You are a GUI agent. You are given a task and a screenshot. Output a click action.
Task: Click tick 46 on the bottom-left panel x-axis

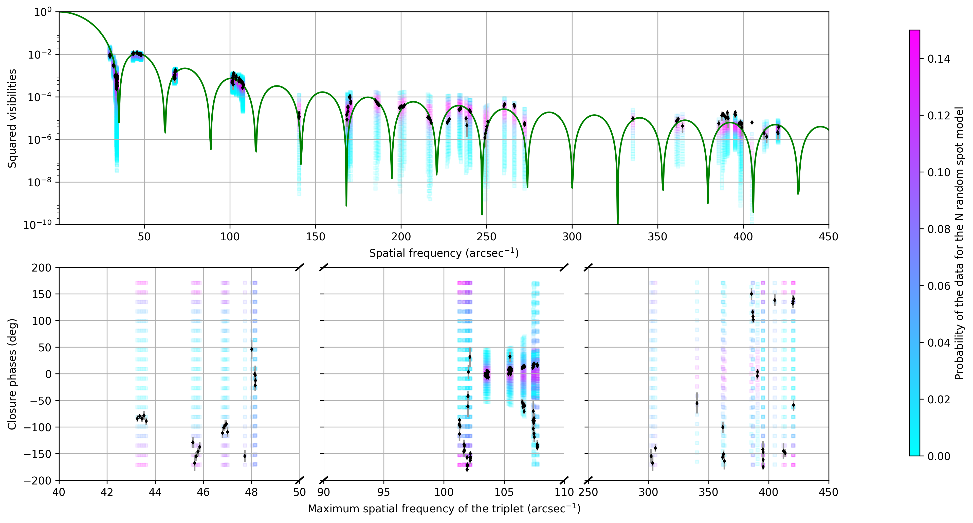(203, 492)
